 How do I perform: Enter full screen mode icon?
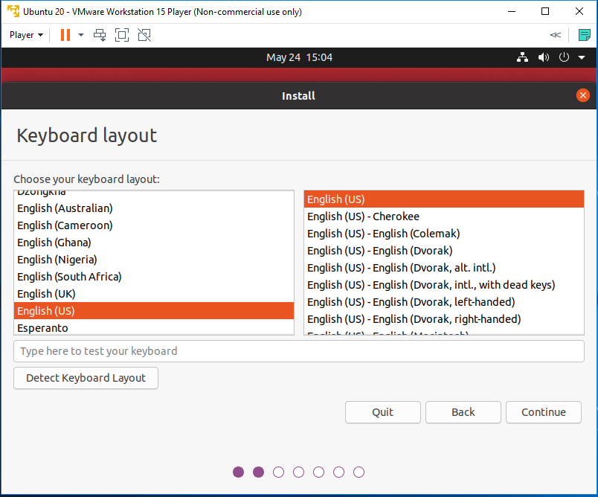pos(122,35)
